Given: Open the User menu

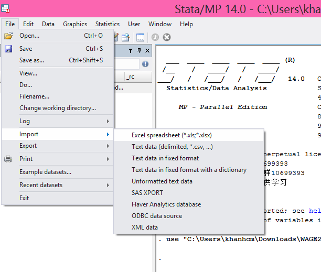Looking at the screenshot, I should coord(134,24).
